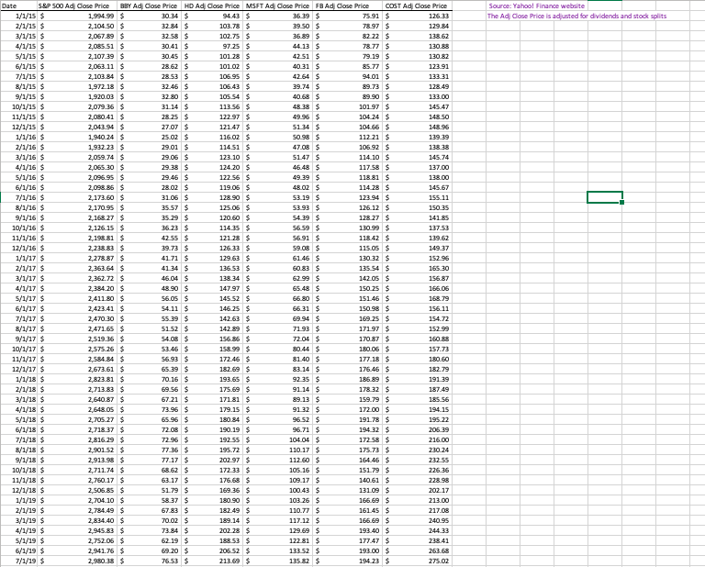Click FB price 101.97
The image size is (705, 567).
click(349, 106)
